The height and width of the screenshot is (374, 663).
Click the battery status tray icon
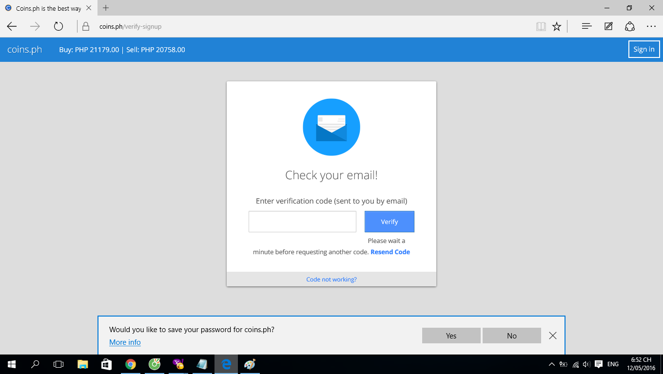click(564, 364)
